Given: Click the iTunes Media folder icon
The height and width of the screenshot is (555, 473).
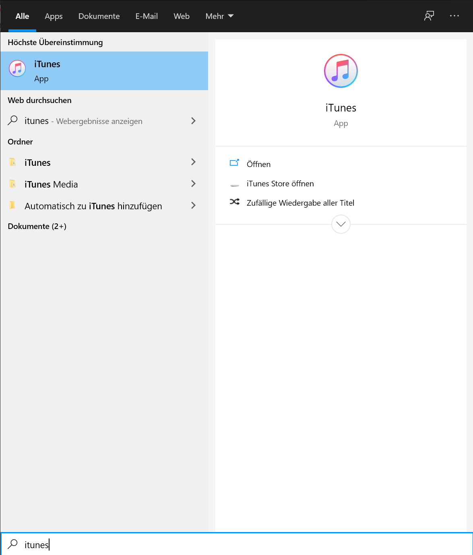Looking at the screenshot, I should [x=12, y=184].
